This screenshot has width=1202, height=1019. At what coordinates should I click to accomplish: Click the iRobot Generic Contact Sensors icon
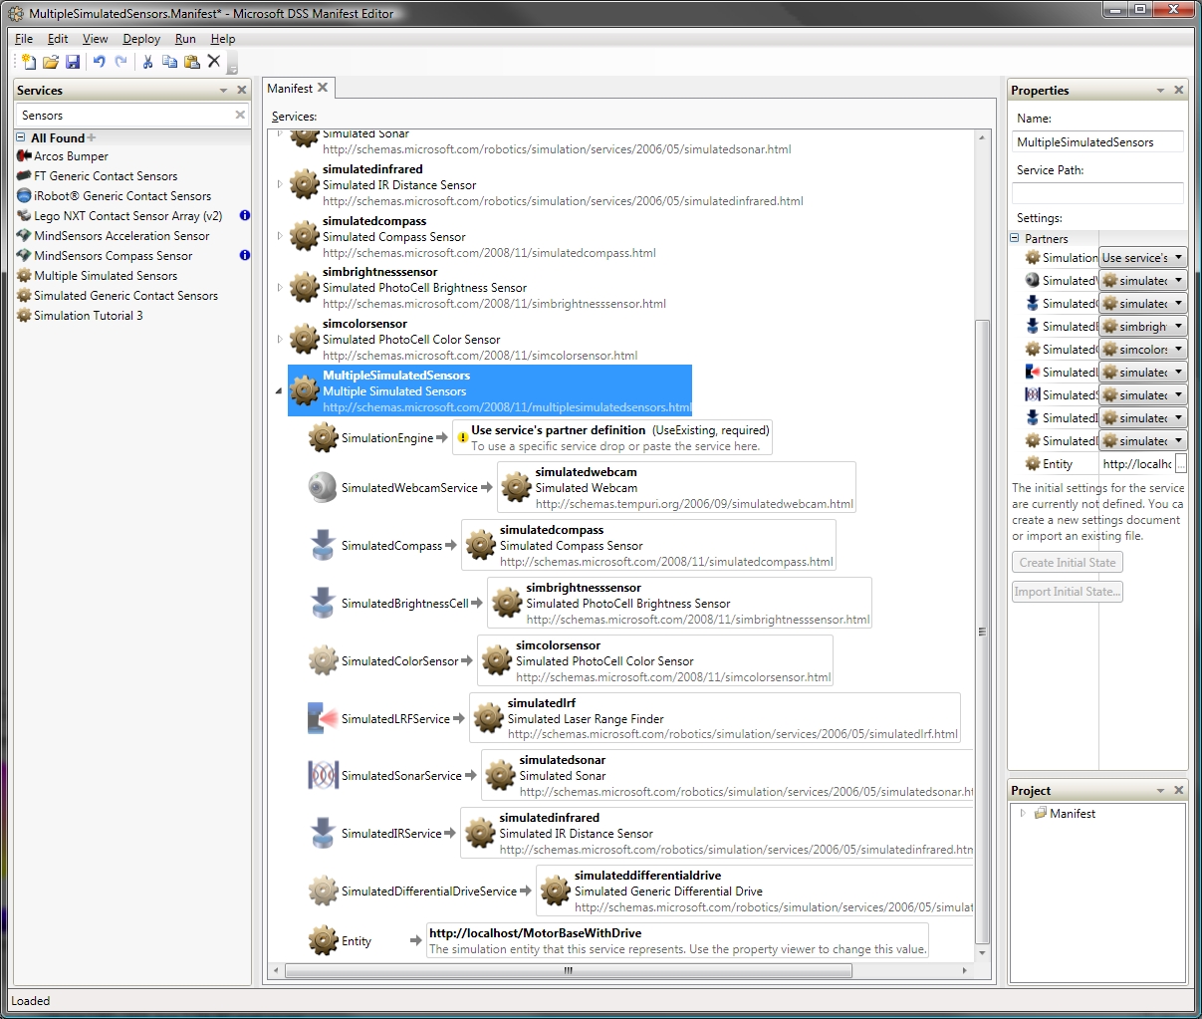(x=25, y=196)
